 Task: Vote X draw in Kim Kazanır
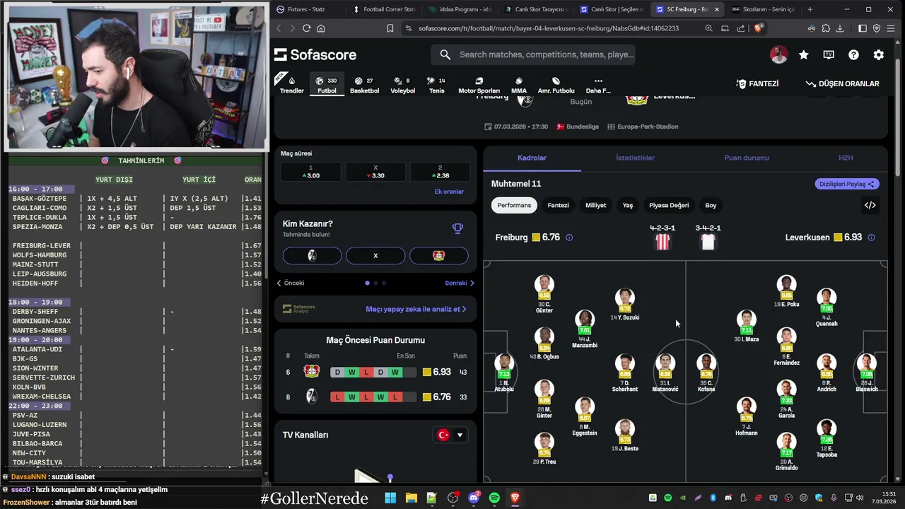pyautogui.click(x=375, y=255)
